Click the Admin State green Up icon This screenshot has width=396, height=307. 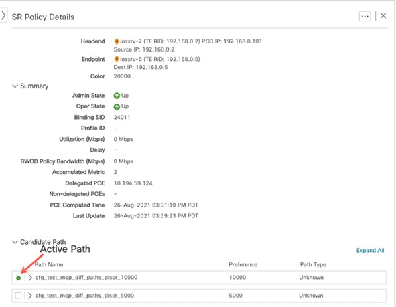(x=117, y=96)
